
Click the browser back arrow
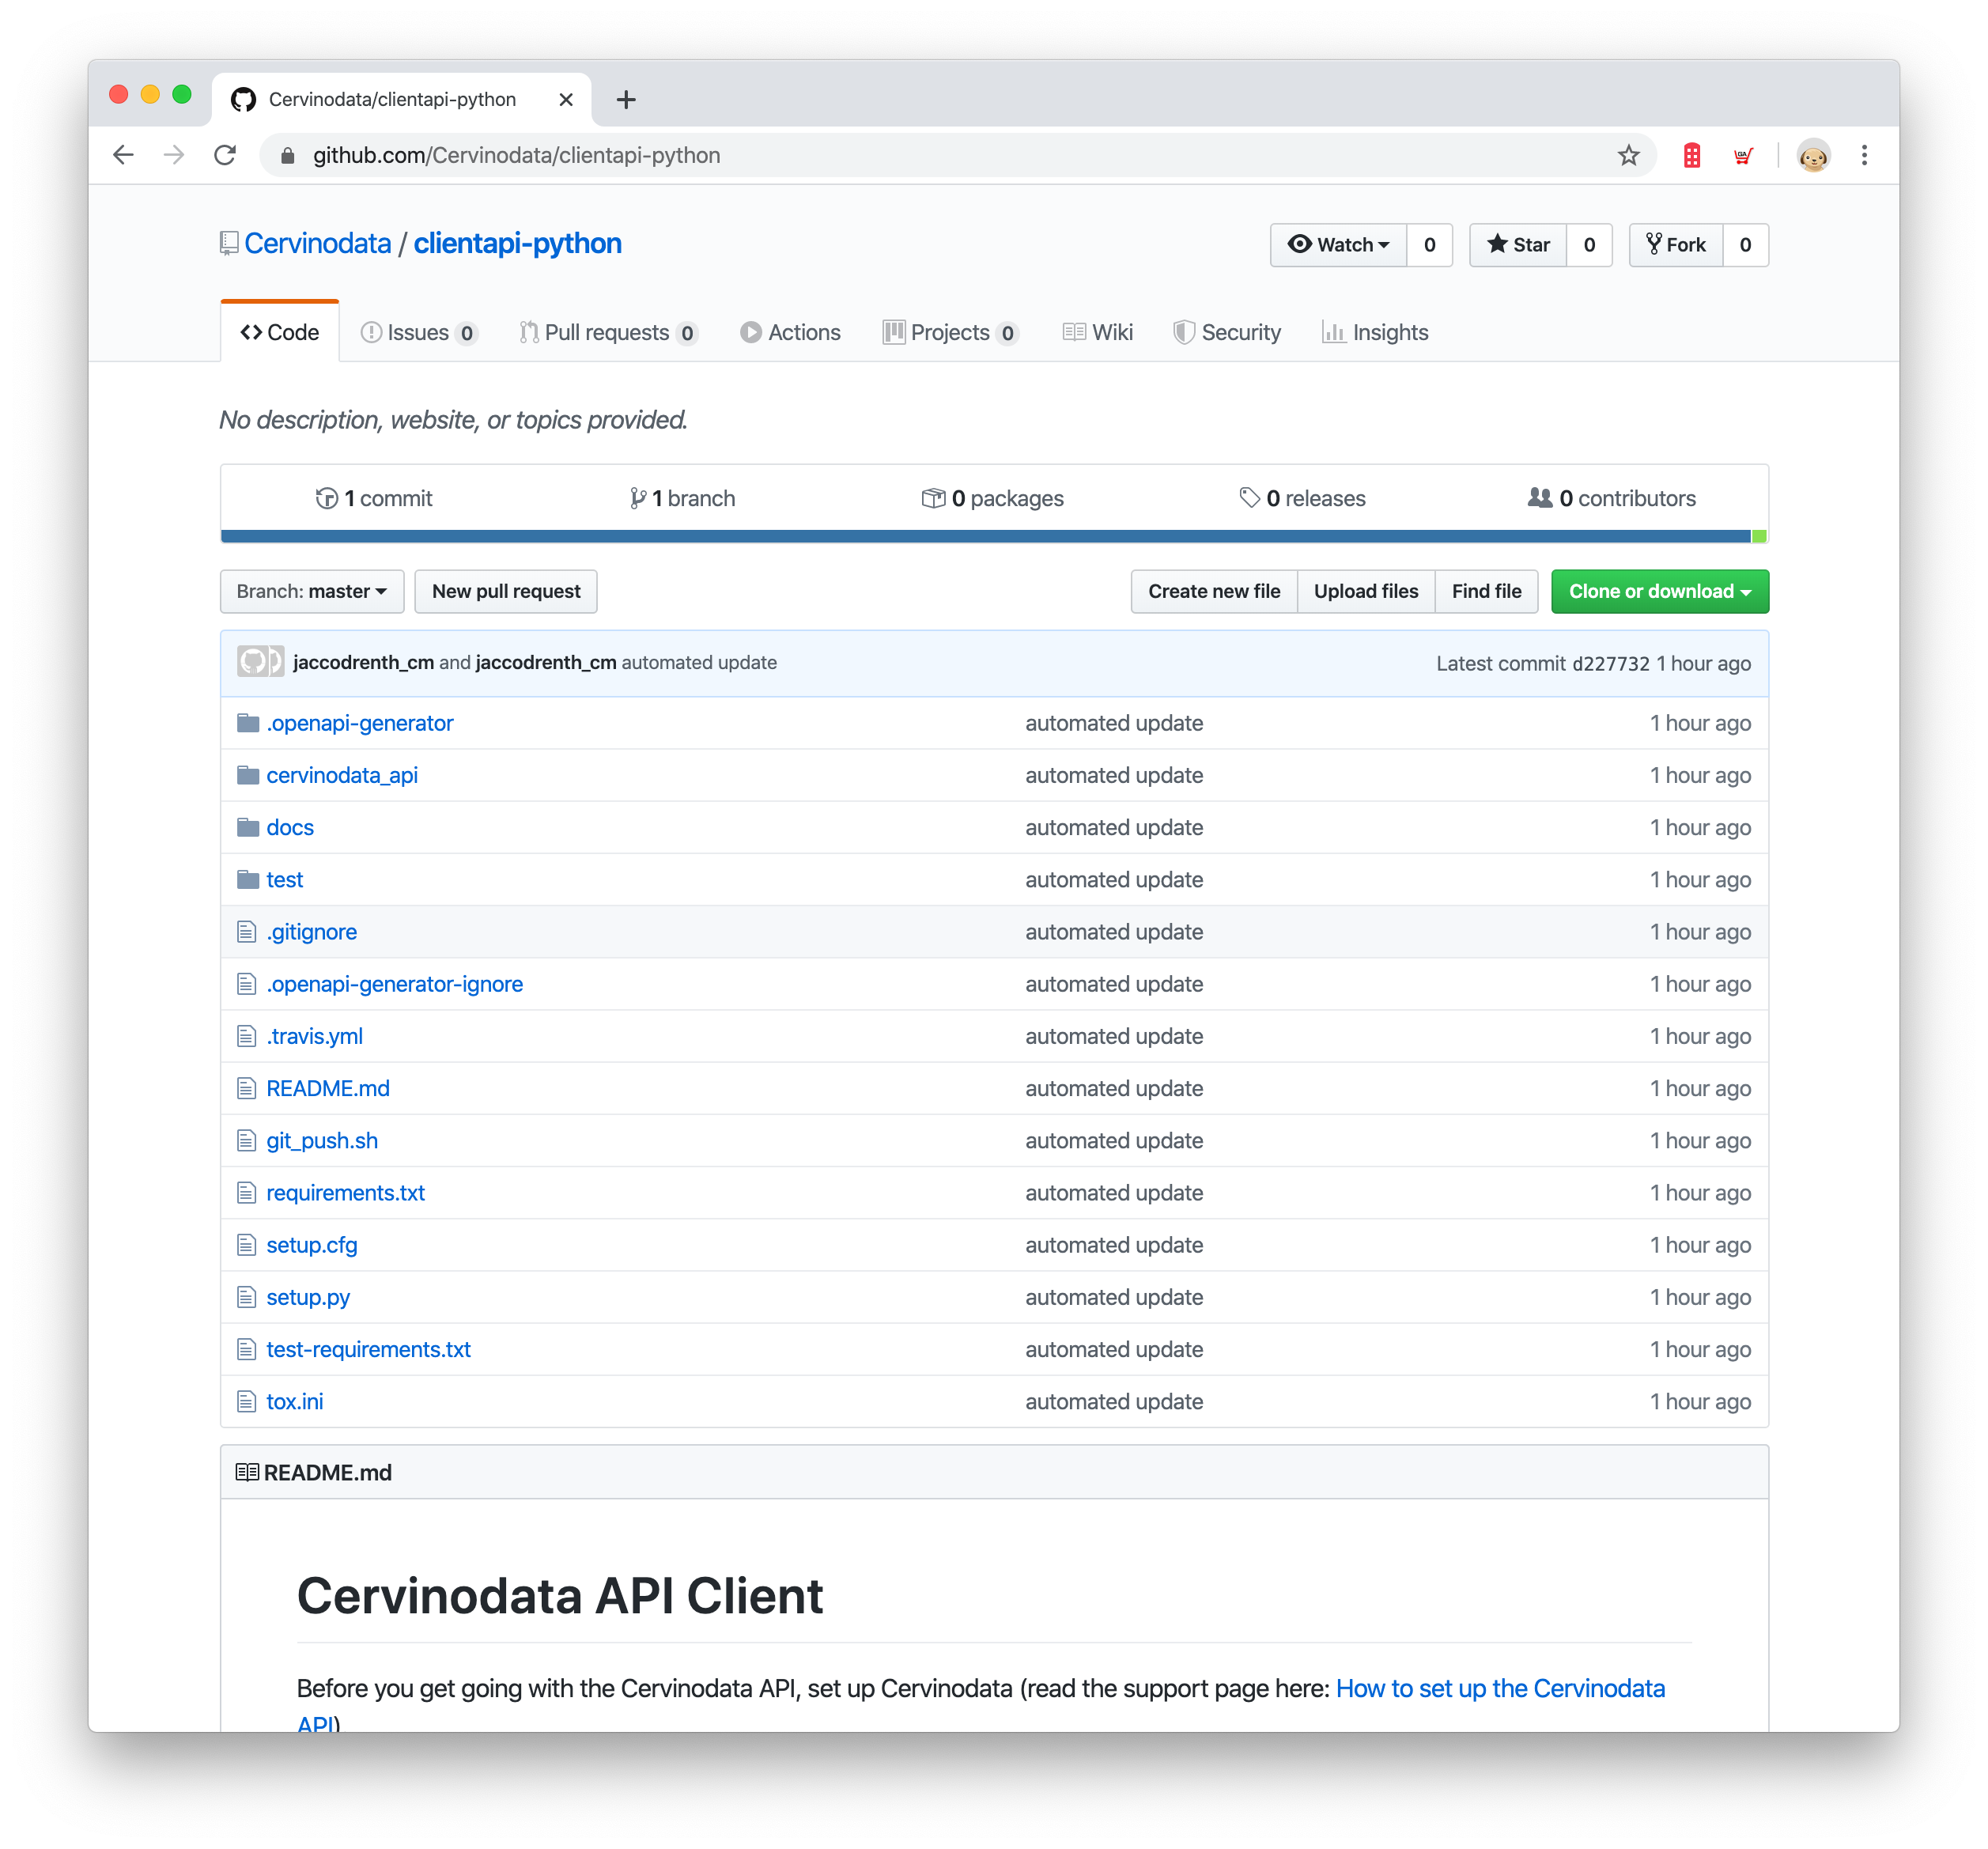[x=123, y=155]
